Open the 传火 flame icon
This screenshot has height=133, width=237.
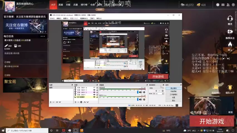(x=230, y=45)
